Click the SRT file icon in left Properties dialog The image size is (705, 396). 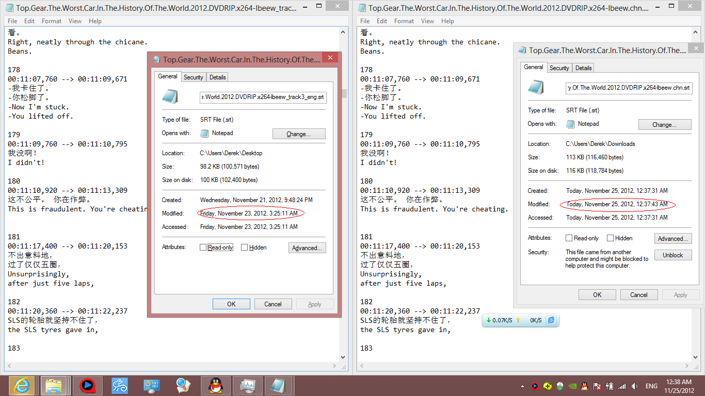tap(170, 96)
